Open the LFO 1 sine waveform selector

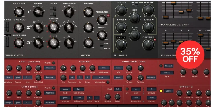(9, 77)
